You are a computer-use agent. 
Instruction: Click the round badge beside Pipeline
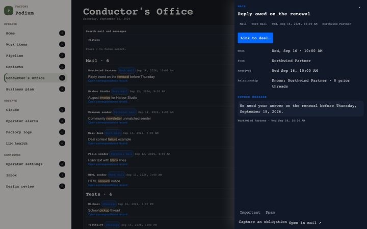point(62,55)
